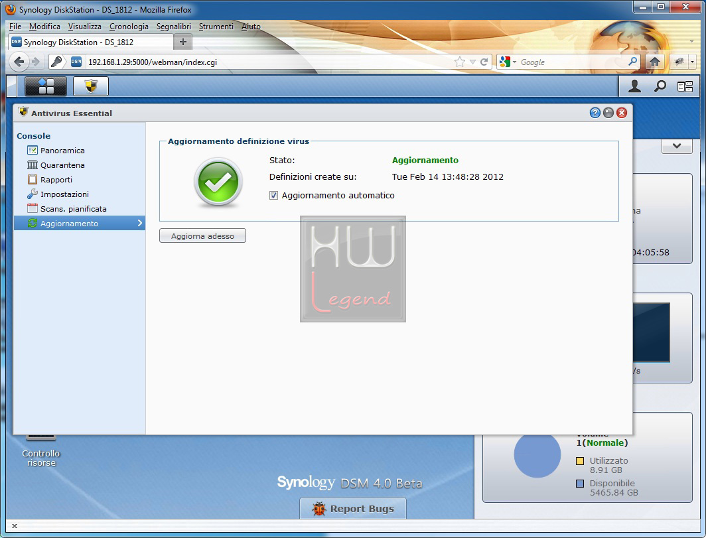The image size is (706, 538).
Task: Select Aggiornamento in the Console list
Action: (79, 224)
